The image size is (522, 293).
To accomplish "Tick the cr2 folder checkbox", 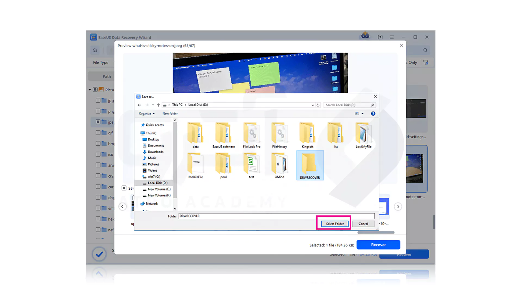I will pos(98,176).
